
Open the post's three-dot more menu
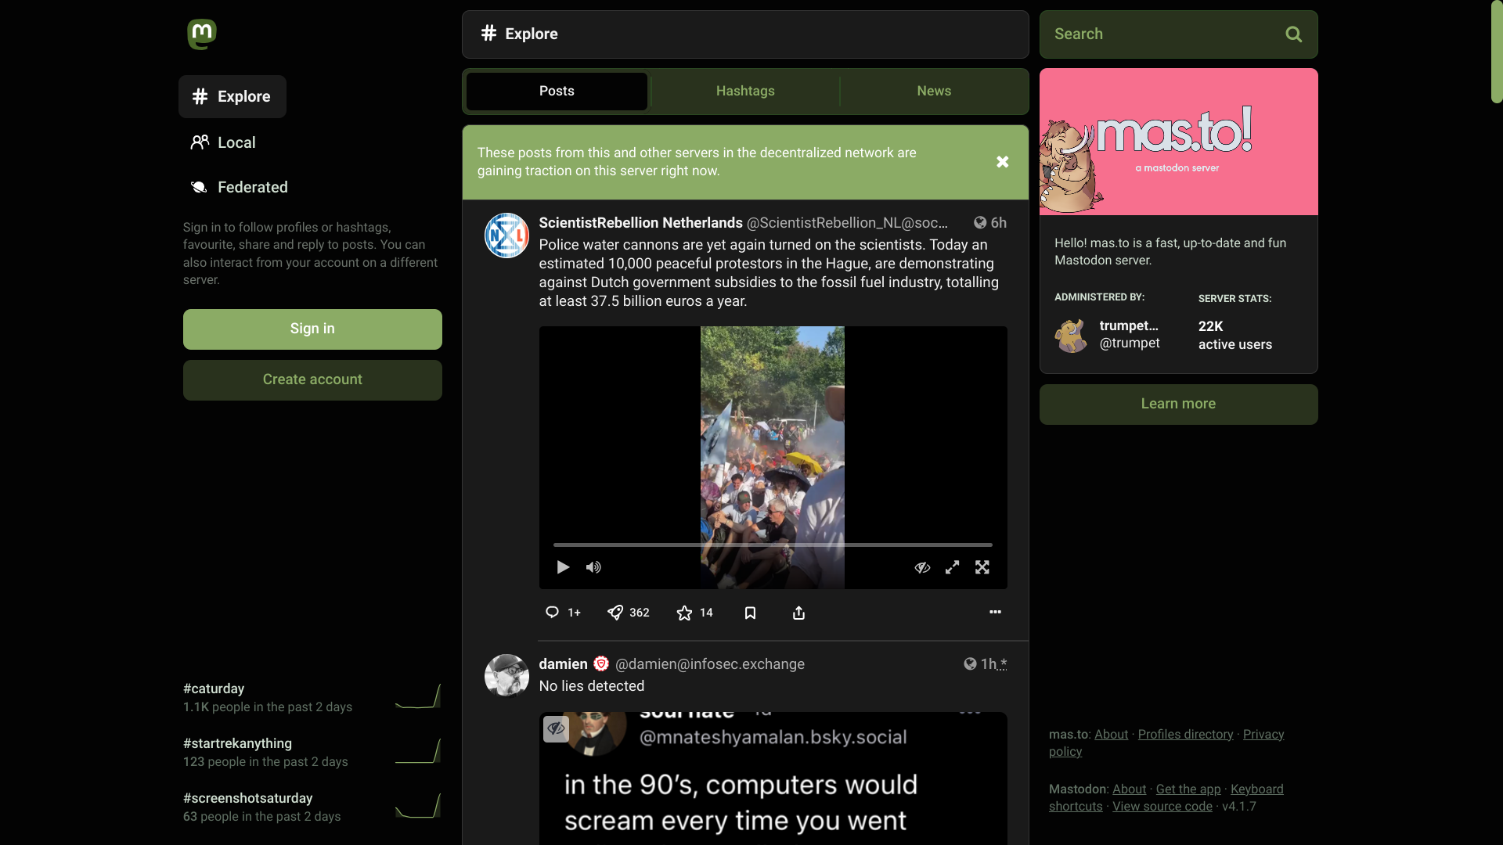(995, 612)
